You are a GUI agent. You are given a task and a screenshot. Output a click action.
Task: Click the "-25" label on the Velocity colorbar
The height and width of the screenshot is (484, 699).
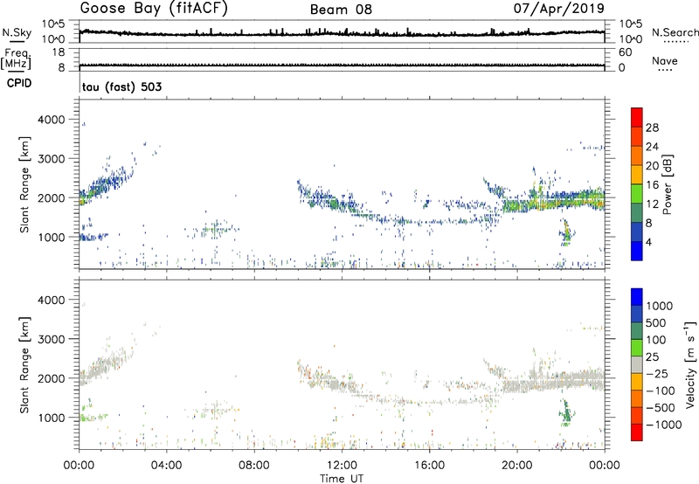[x=657, y=373]
